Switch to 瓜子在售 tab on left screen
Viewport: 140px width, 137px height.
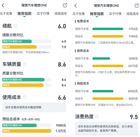pyautogui.click(x=6, y=14)
